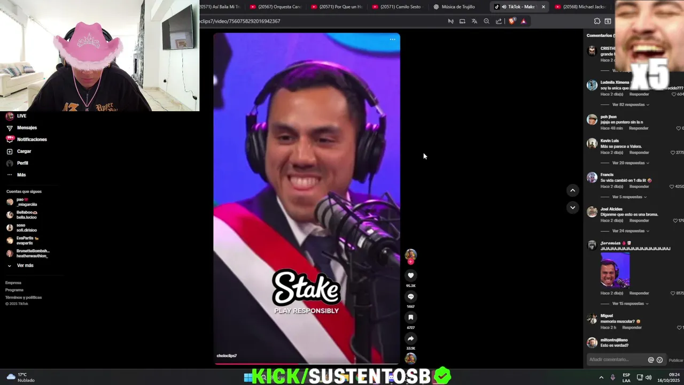This screenshot has height=385, width=684.
Task: Like Ludmila Ximena's comment
Action: coord(674,94)
